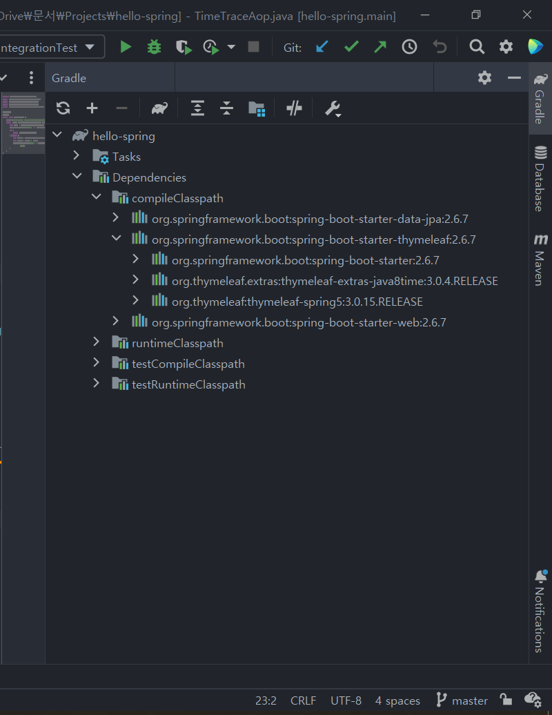
Task: Collapse the compileClasspath node
Action: (x=97, y=197)
